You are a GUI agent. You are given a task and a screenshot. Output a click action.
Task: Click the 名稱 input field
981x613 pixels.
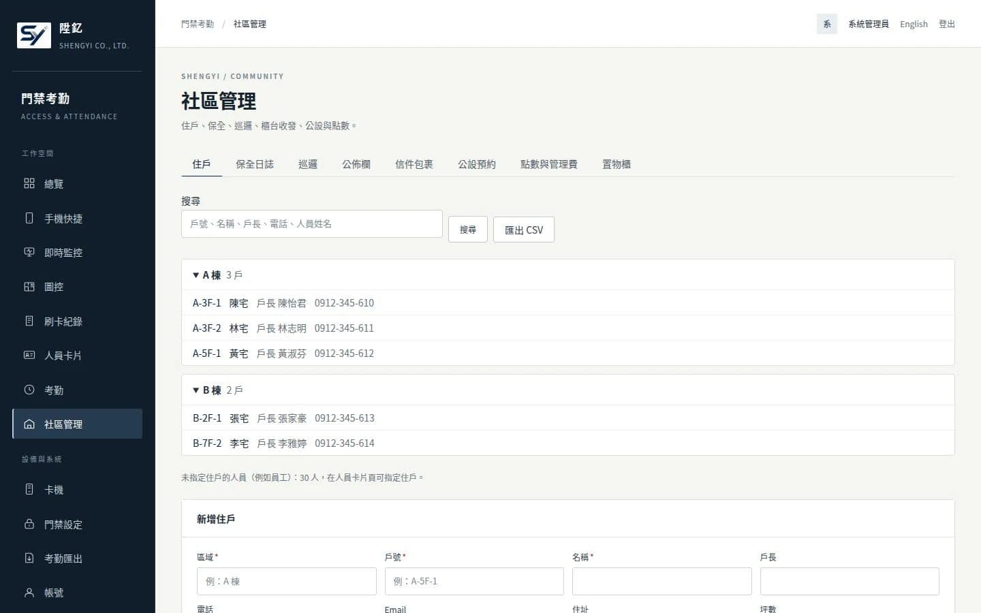661,581
